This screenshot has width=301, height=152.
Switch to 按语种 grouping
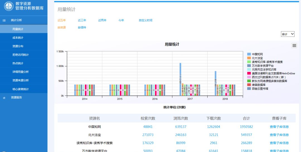pos(82,28)
